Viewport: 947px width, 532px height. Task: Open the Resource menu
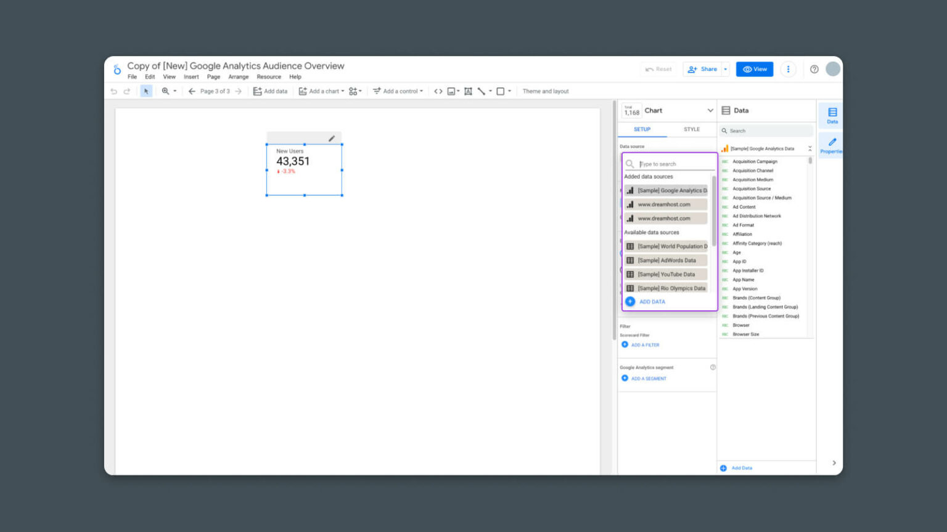(x=269, y=76)
